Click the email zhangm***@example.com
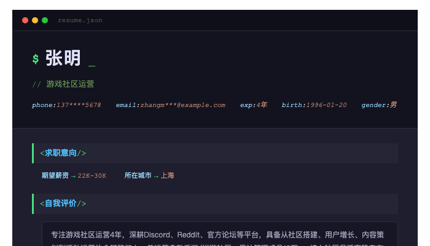 pos(183,105)
